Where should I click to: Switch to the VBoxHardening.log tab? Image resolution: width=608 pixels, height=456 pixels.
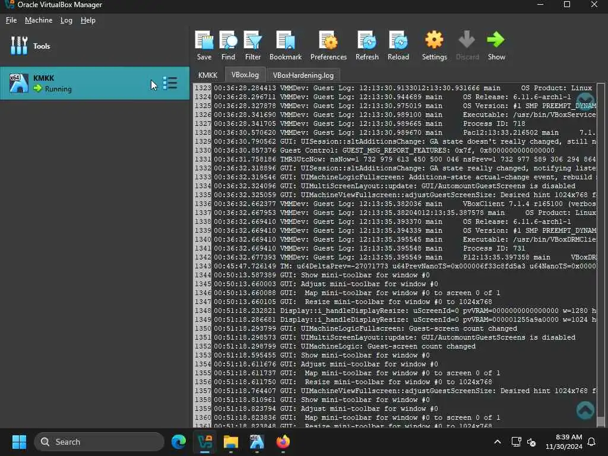[303, 75]
